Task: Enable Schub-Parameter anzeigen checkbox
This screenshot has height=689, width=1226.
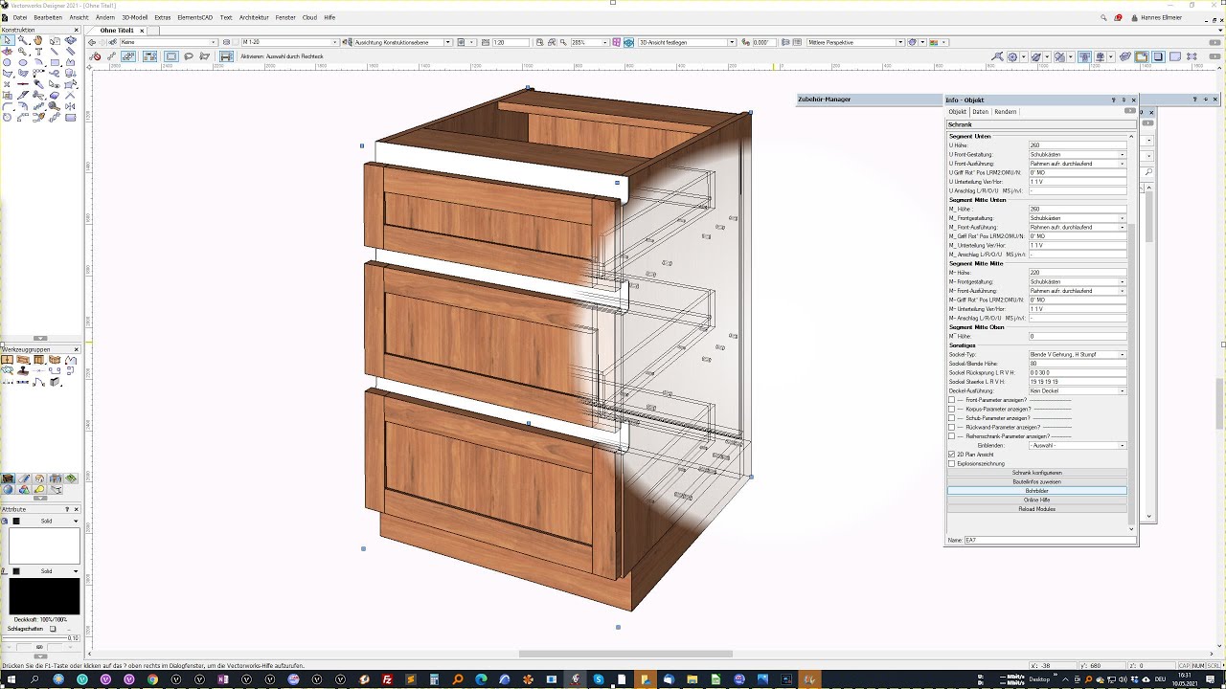Action: click(x=951, y=418)
